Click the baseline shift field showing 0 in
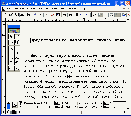 point(119,107)
